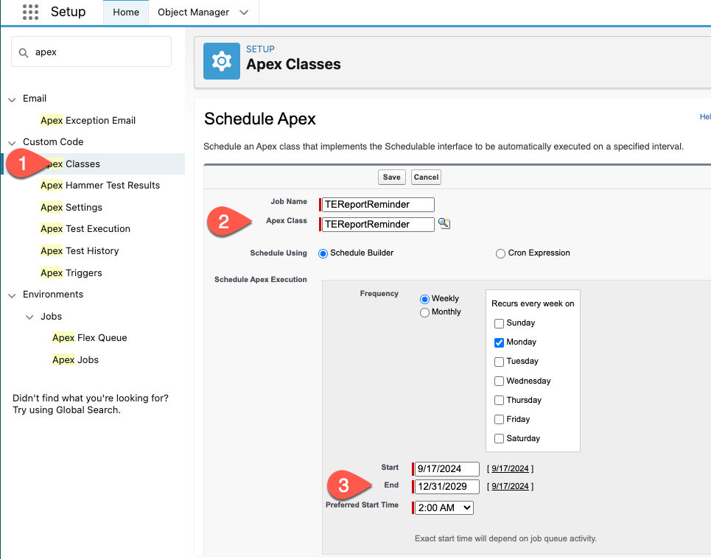Image resolution: width=711 pixels, height=559 pixels.
Task: Collapse the Jobs subsection
Action: (x=29, y=317)
